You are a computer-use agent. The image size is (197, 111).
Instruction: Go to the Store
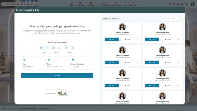click(x=124, y=4)
